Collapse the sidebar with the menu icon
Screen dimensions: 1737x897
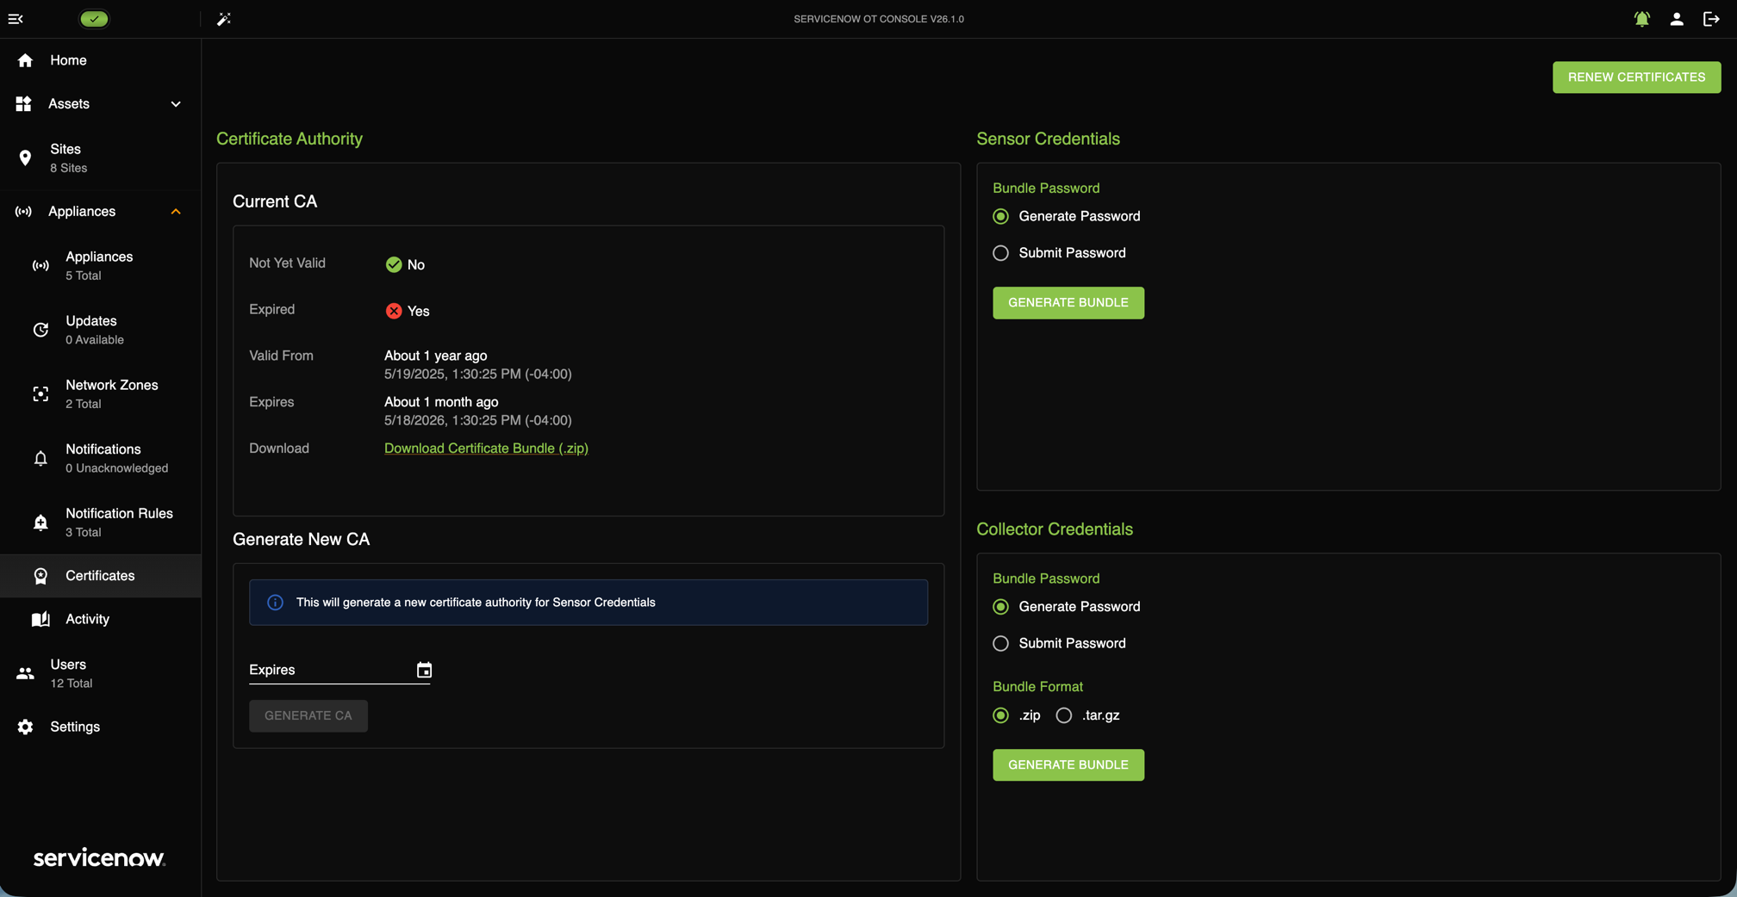[16, 19]
